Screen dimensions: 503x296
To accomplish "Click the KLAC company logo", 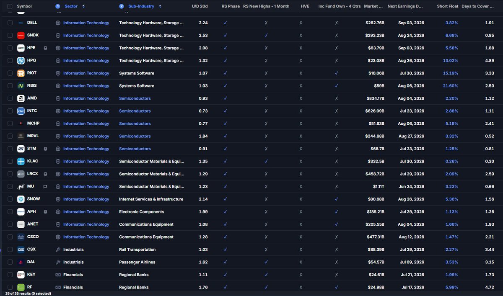I will coord(21,161).
